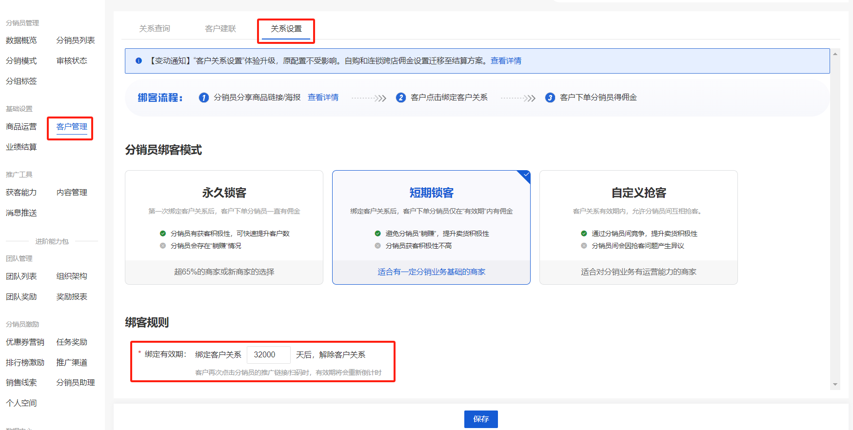Click the 绑客规则 heading

pos(147,323)
